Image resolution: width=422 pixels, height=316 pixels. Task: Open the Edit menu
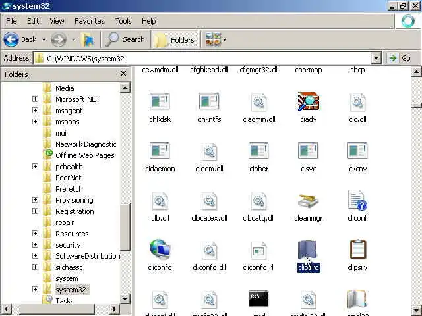pyautogui.click(x=33, y=21)
